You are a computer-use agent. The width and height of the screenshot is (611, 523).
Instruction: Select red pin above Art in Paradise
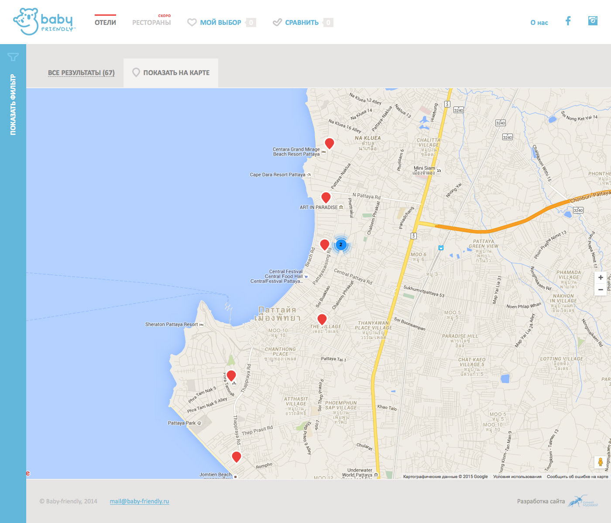point(326,197)
